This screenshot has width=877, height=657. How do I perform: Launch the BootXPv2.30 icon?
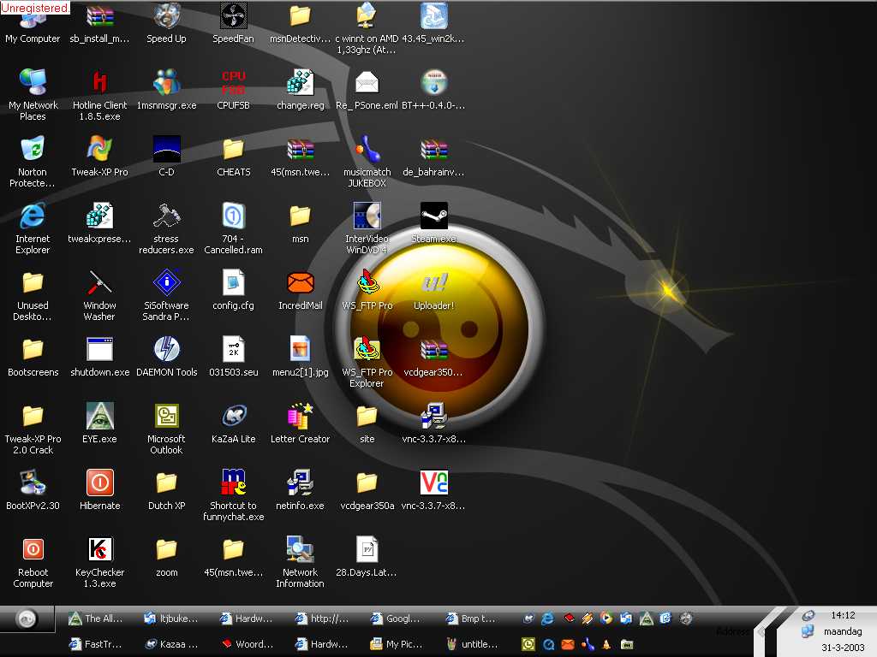(x=33, y=483)
